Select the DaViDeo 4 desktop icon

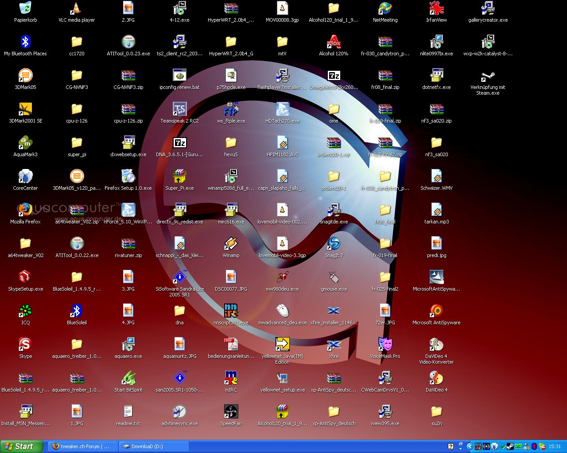pyautogui.click(x=436, y=378)
